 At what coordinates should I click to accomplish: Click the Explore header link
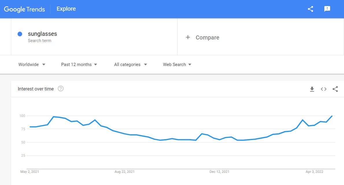[66, 9]
